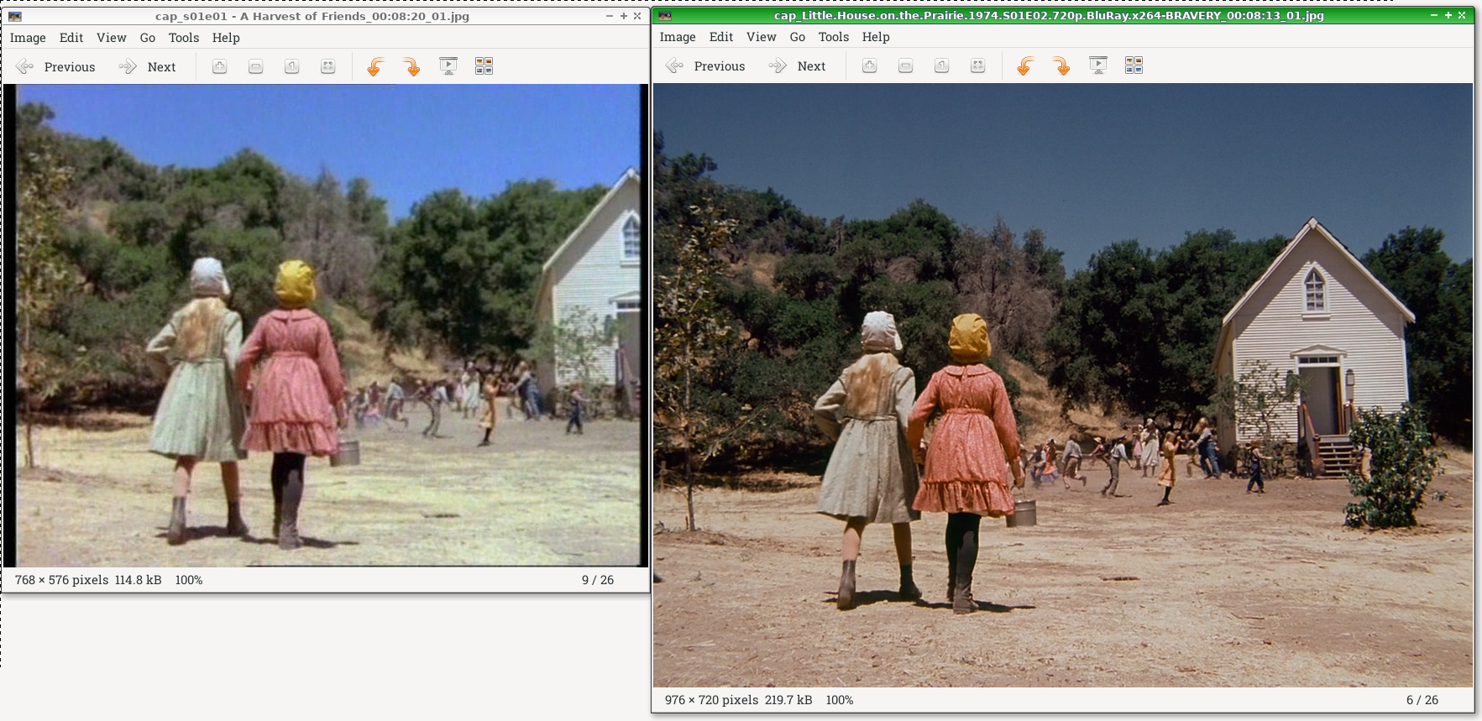Zoom in on image in Harvest of Friends window
Viewport: 1482px width, 721px height.
pyautogui.click(x=219, y=67)
